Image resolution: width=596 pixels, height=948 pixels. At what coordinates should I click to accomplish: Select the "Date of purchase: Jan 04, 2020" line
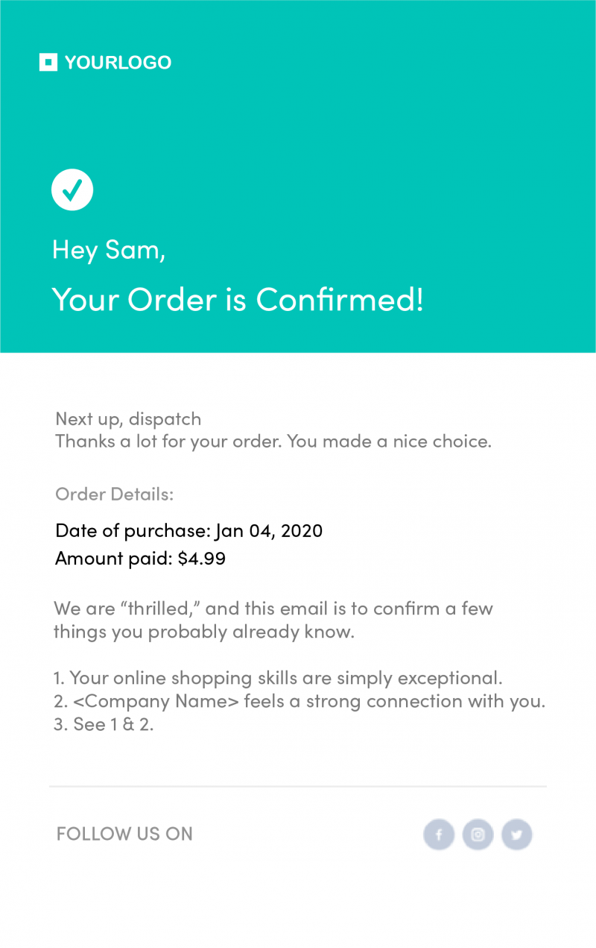click(188, 531)
